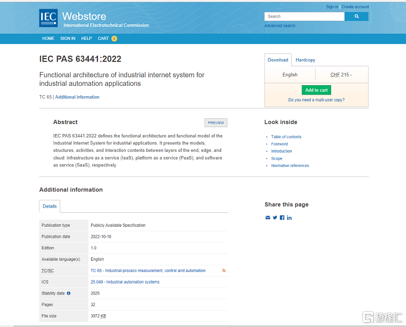Viewport: 406px width, 327px height.
Task: Click the stability date value 2025
Action: (95, 293)
